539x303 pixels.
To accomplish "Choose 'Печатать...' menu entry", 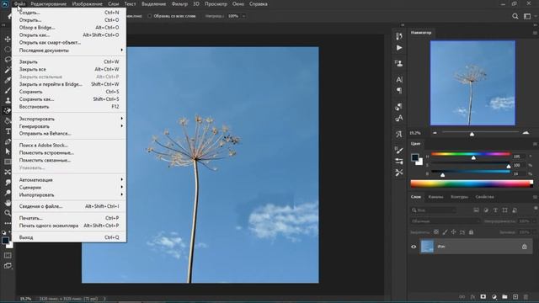I will coord(69,218).
